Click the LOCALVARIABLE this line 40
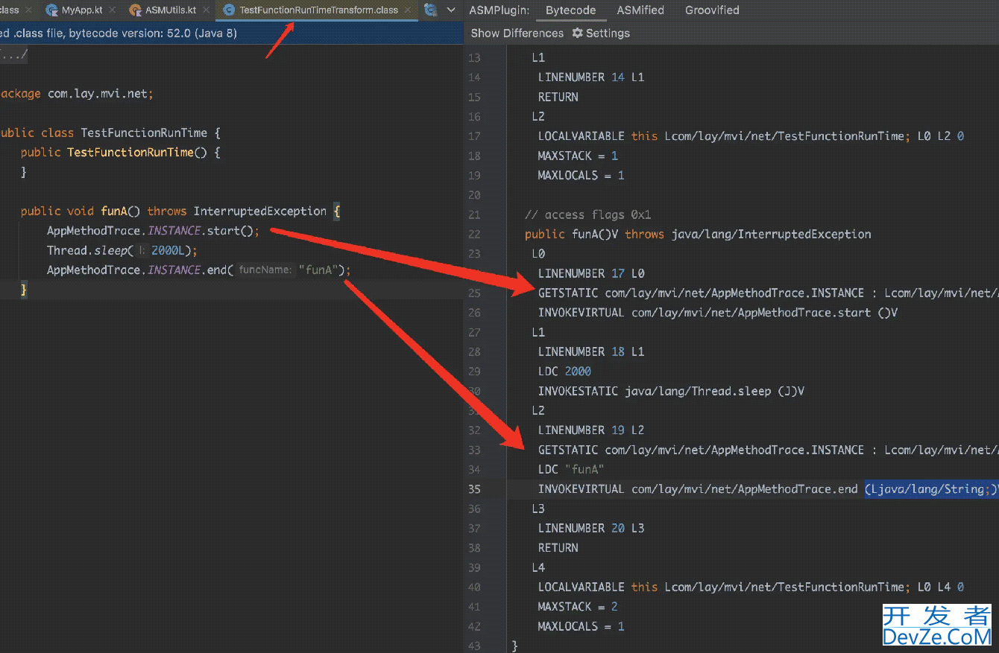Screen dimensions: 999x653 pos(751,587)
